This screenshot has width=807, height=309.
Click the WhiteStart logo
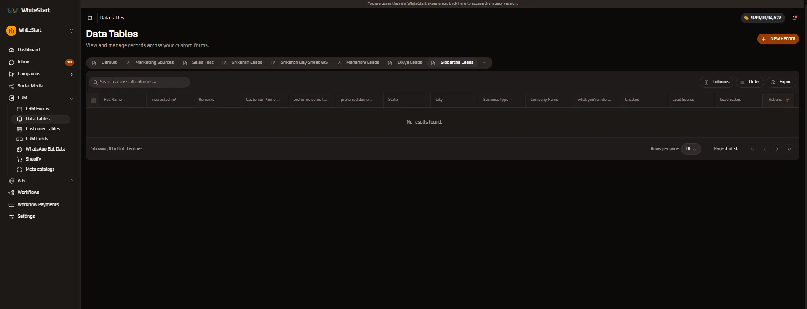point(29,10)
